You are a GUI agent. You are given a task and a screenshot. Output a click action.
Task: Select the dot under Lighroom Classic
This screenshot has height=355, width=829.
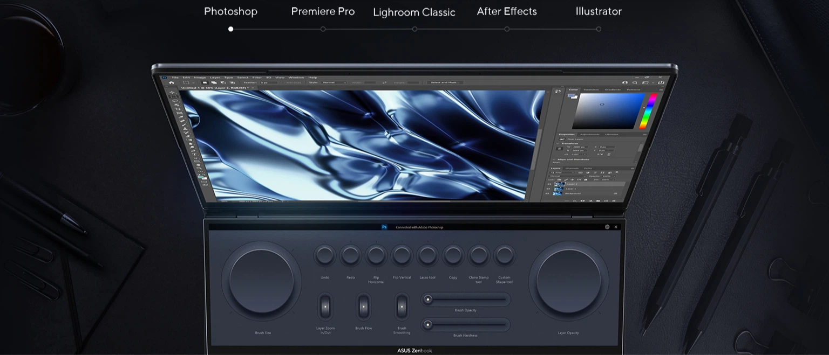414,29
